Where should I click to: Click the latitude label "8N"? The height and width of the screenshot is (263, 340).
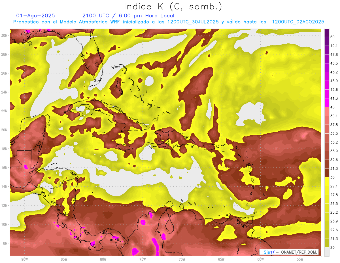pos(5,243)
